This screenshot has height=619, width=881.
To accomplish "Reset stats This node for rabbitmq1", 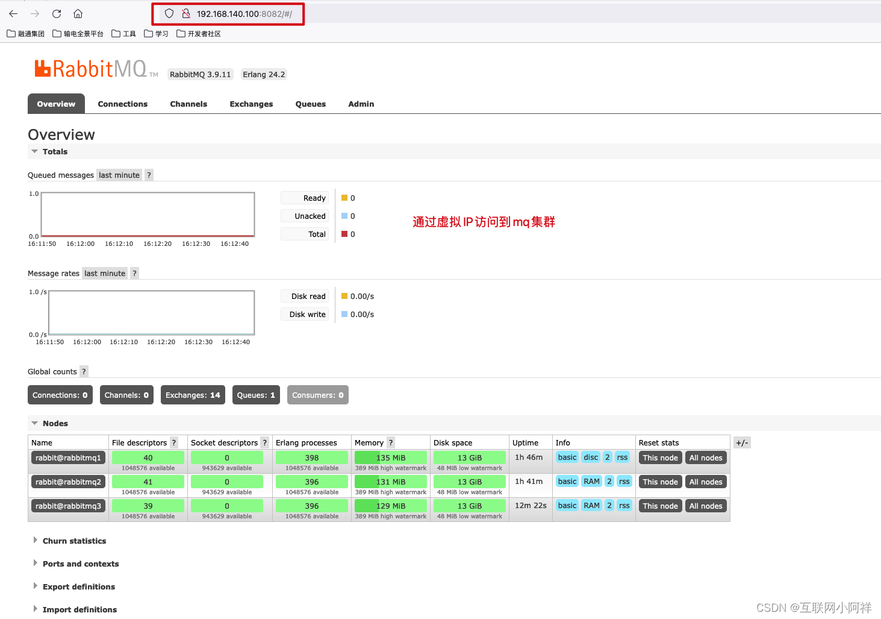I will pos(660,457).
